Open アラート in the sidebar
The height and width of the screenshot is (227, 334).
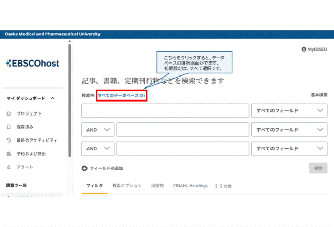[25, 167]
